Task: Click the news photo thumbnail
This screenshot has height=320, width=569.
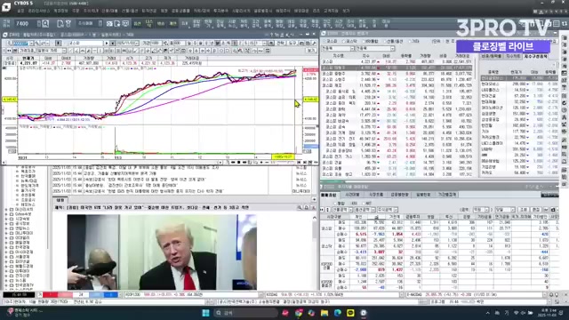Action: pos(162,252)
